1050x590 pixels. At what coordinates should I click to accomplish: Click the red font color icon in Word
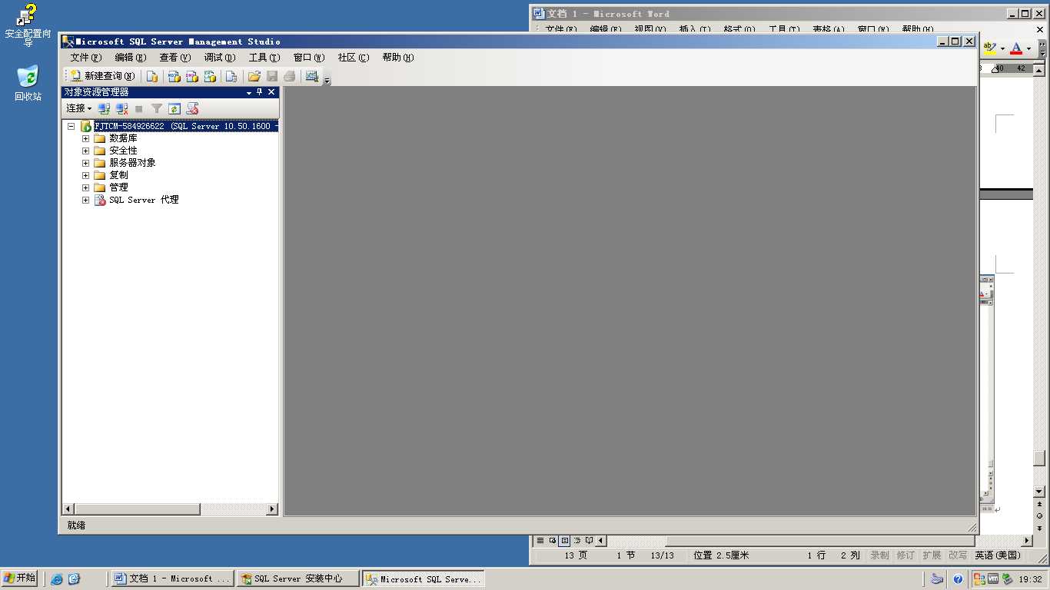coord(1016,48)
